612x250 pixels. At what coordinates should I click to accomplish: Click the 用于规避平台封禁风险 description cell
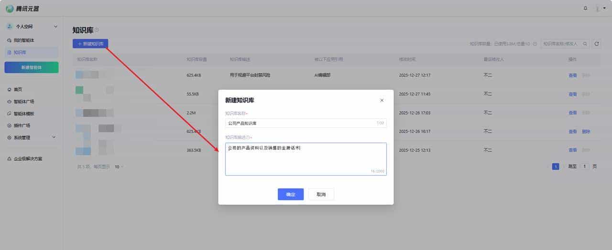tap(250, 75)
